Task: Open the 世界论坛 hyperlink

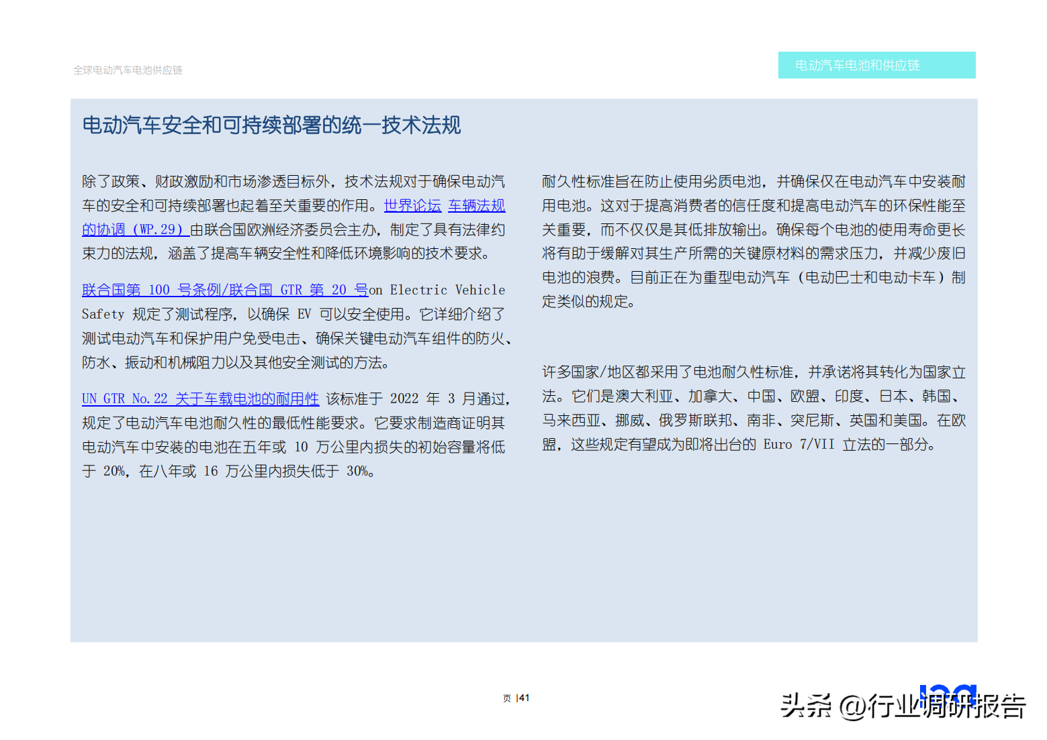Action: click(x=412, y=206)
